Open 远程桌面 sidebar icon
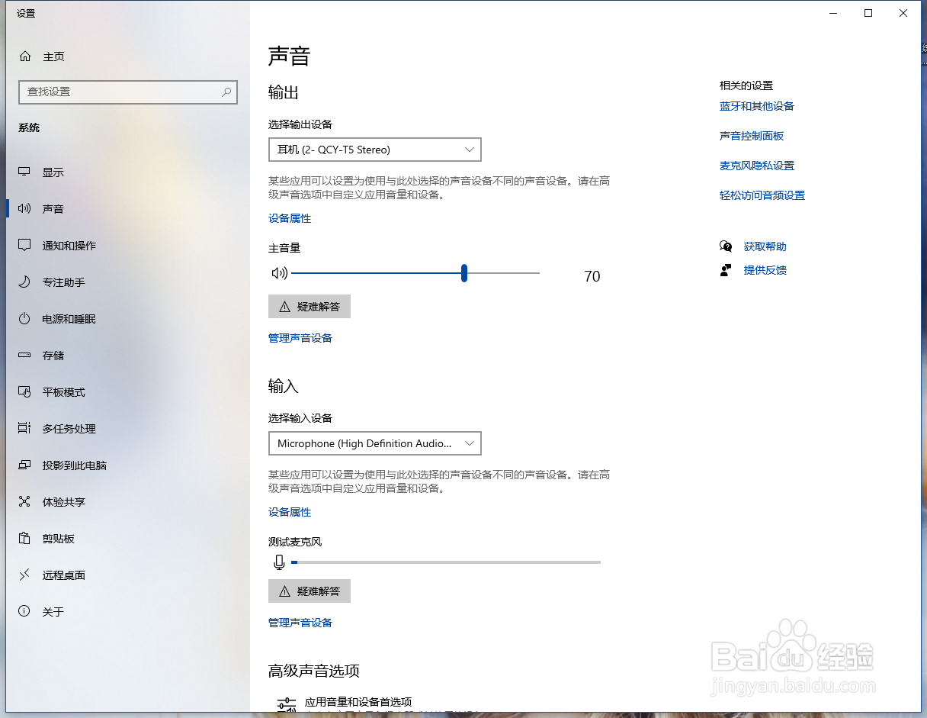 pos(24,575)
